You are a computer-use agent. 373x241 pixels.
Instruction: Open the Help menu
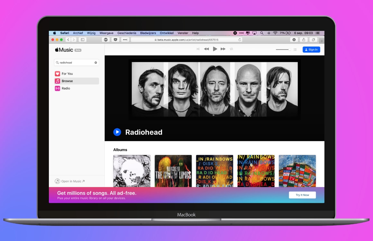[195, 33]
